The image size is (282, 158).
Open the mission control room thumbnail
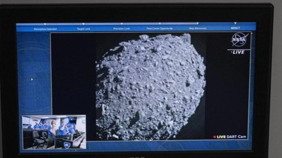(54, 132)
